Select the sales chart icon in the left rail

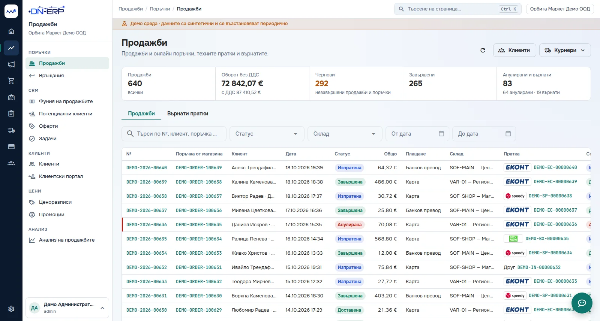[x=11, y=48]
